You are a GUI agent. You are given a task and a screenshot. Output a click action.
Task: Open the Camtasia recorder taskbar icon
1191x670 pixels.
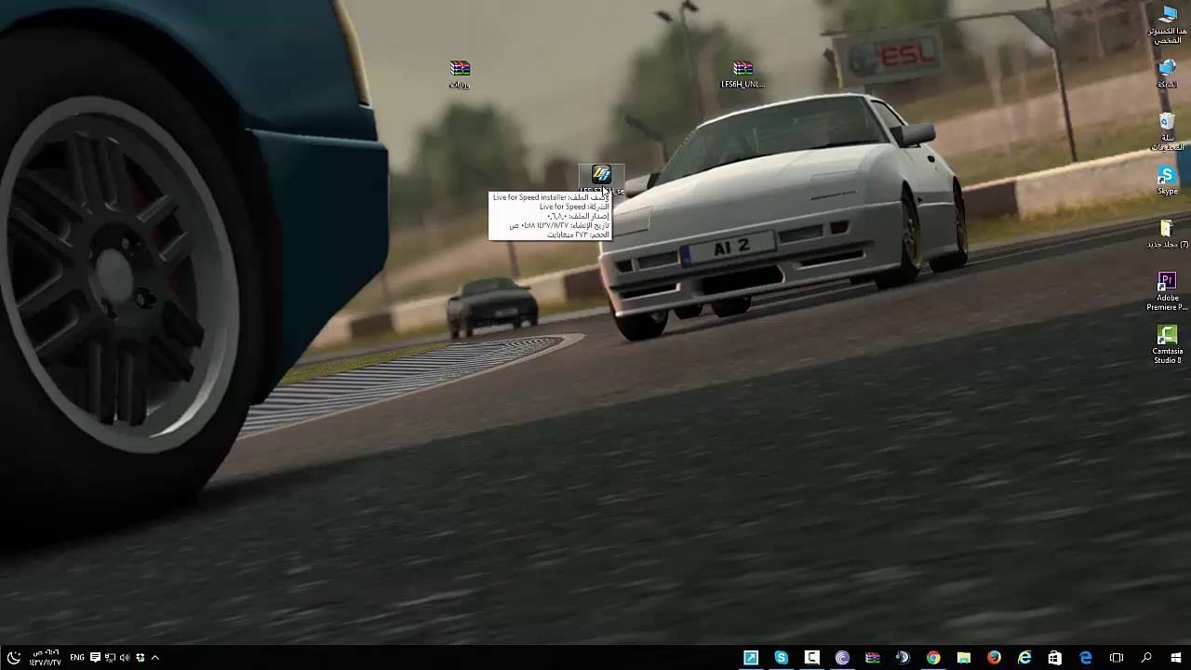tap(811, 658)
